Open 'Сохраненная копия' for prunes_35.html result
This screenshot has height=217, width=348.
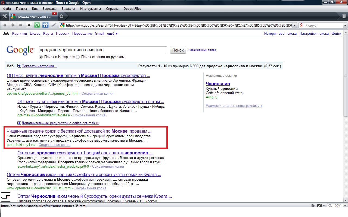[x=97, y=93]
